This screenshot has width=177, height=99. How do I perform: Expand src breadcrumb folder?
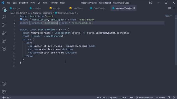[x=29, y=13]
